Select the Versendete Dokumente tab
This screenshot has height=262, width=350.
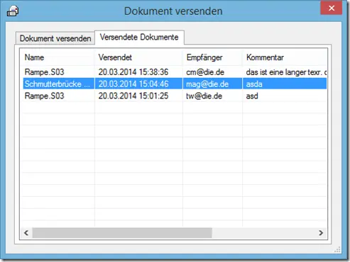point(139,37)
